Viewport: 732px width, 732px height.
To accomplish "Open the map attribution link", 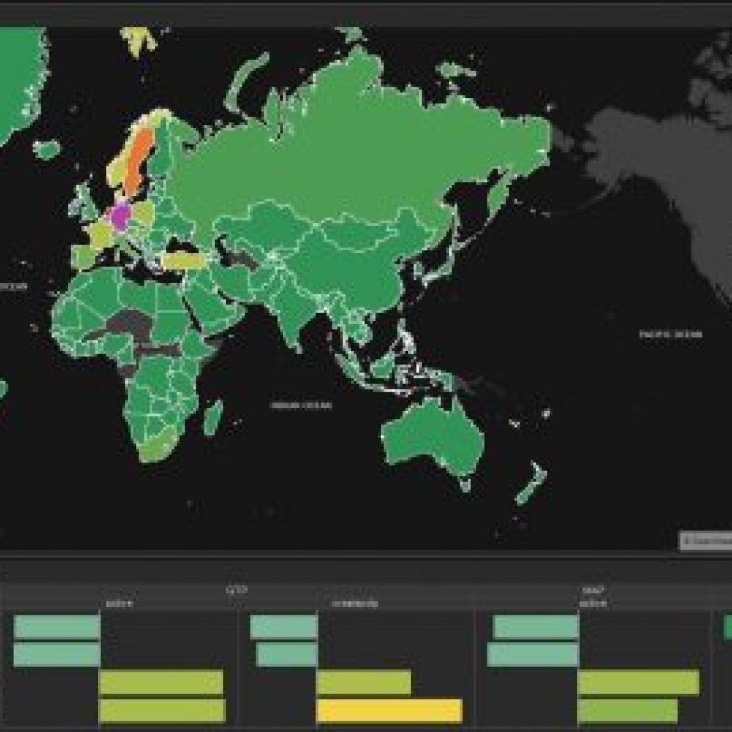I will [x=706, y=541].
